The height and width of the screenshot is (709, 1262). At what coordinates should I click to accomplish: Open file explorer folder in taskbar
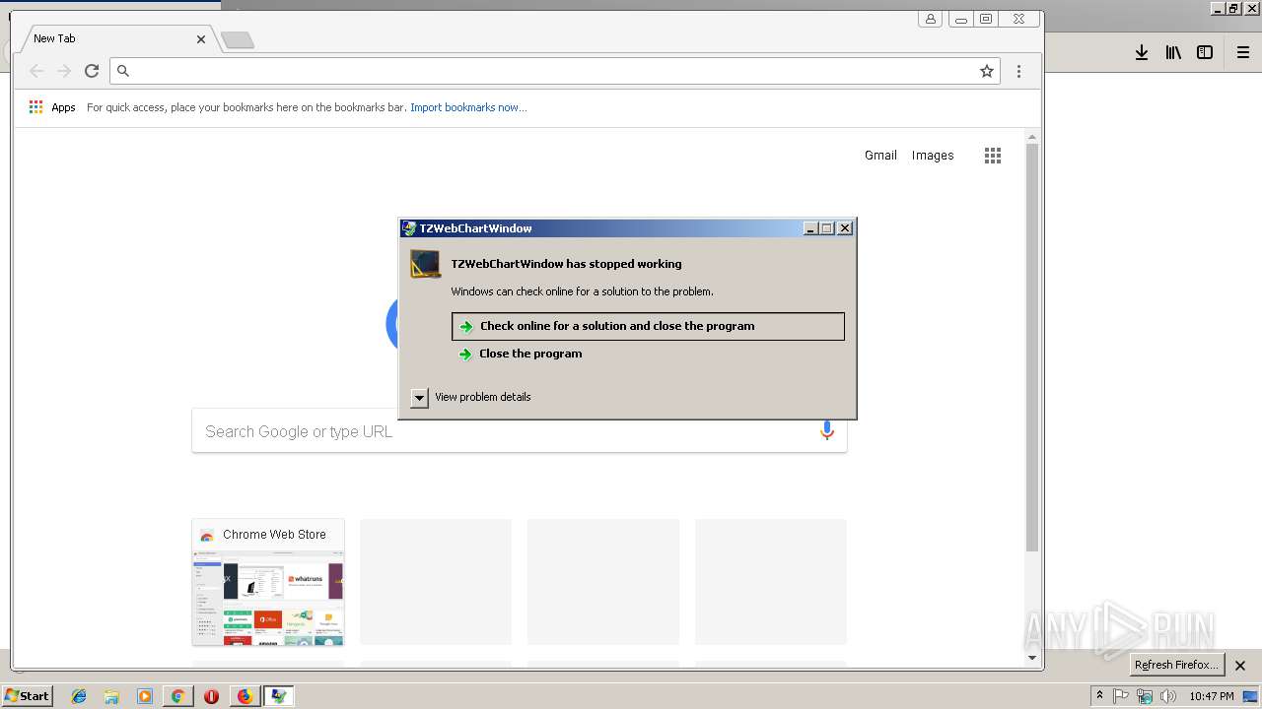(x=111, y=696)
